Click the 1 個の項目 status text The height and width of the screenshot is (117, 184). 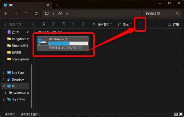pos(9,114)
